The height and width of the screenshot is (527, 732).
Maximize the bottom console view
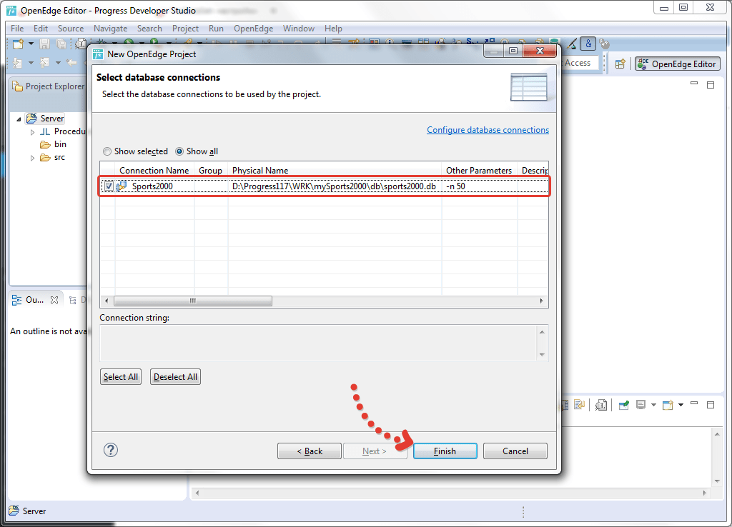[x=711, y=405]
